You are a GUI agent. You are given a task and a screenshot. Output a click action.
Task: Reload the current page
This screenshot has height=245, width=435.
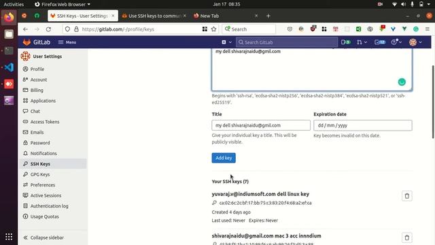click(x=48, y=29)
